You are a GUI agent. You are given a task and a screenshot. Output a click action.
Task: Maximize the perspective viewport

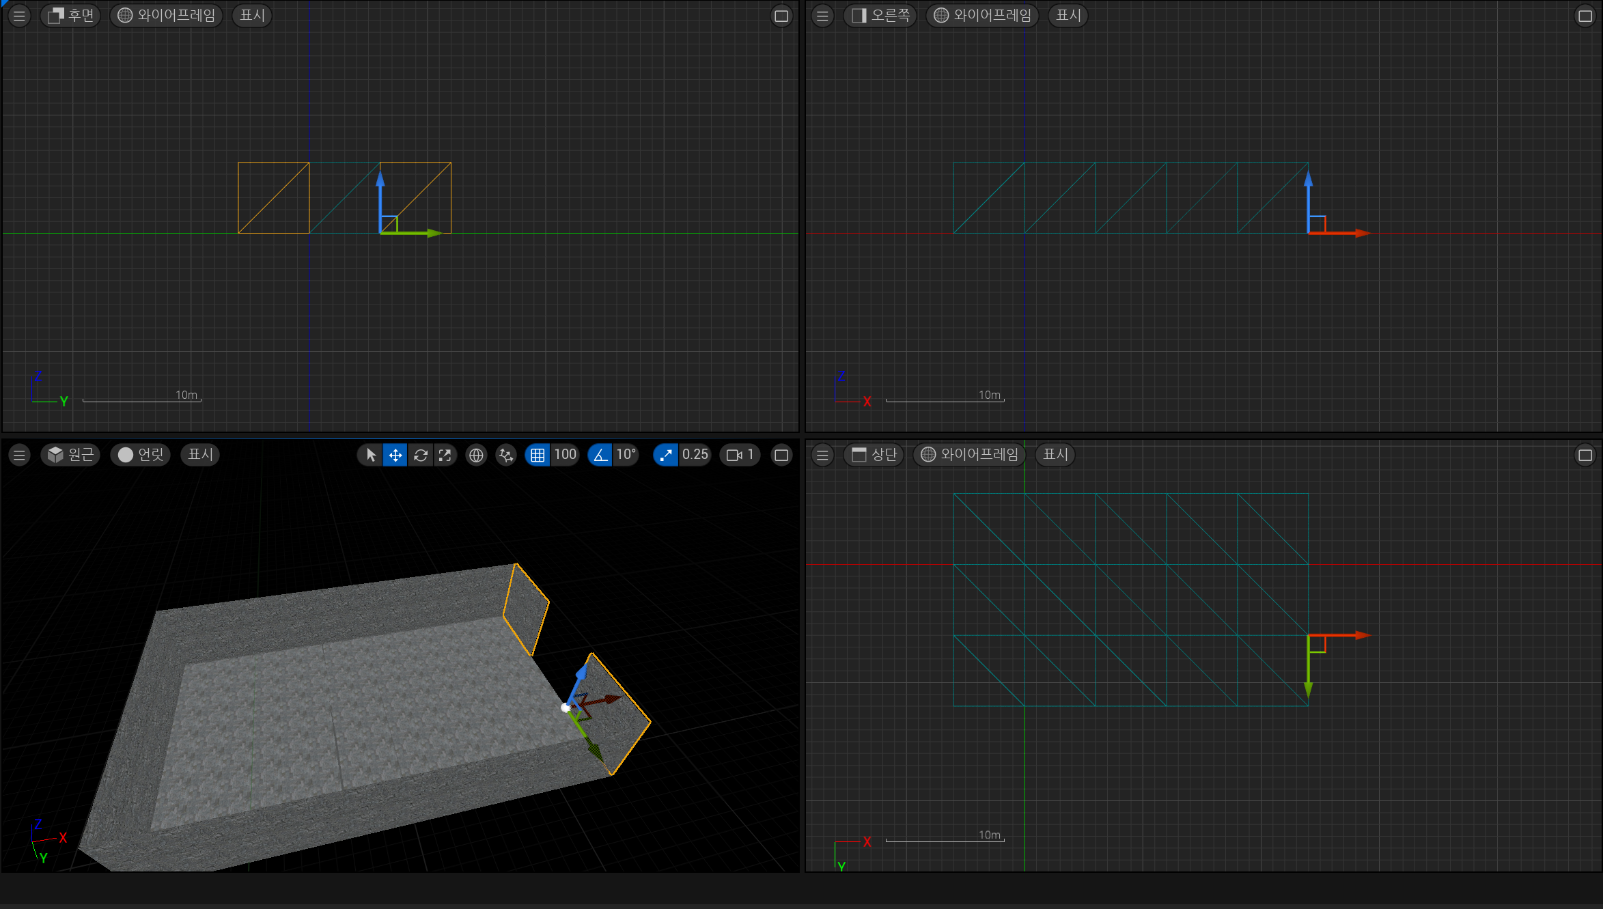[x=781, y=455]
